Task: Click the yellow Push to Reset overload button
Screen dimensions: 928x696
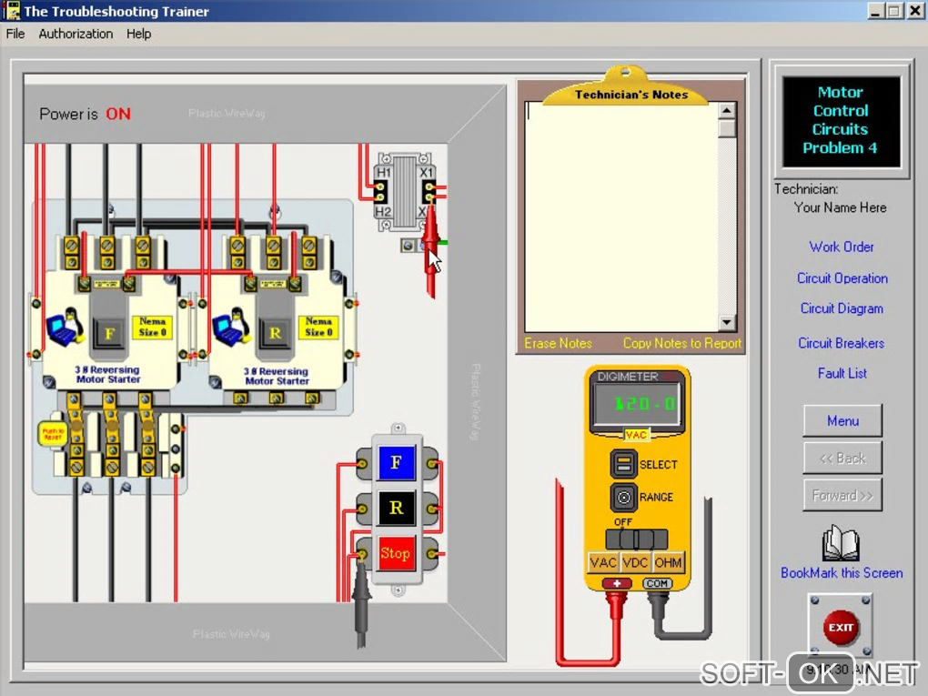Action: point(53,434)
